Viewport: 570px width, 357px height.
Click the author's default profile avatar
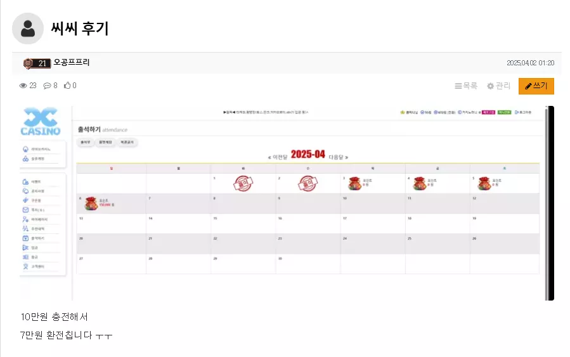click(x=28, y=29)
